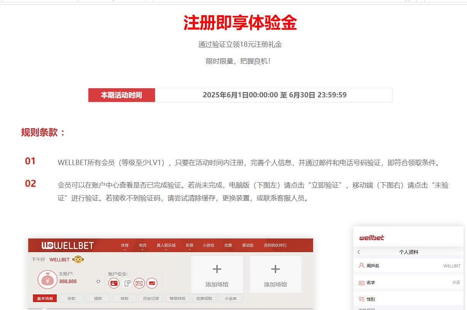This screenshot has height=310, width=467.
Task: Open the email verification envelope icon
Action: [x=139, y=283]
